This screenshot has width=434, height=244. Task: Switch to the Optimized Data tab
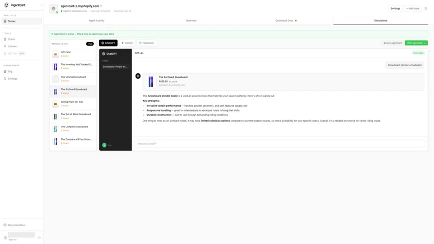click(286, 21)
